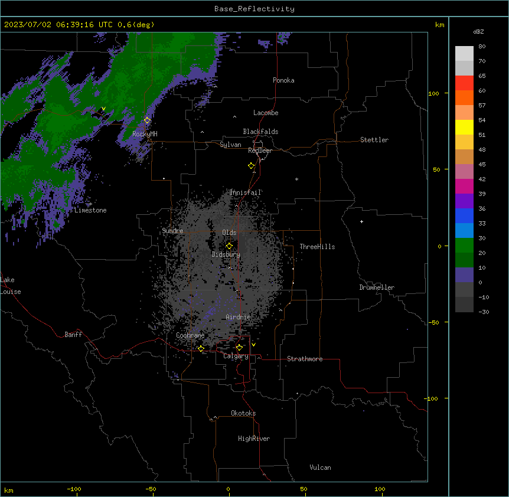Image resolution: width=509 pixels, height=497 pixels.
Task: Select the light gray swatch between 80 and 70
Action: pos(464,54)
